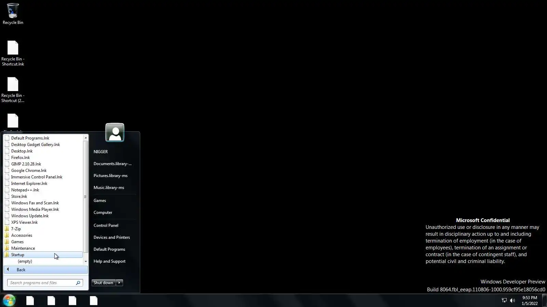Open XPS Viewer.lnk
This screenshot has height=307, width=547.
pyautogui.click(x=43, y=222)
